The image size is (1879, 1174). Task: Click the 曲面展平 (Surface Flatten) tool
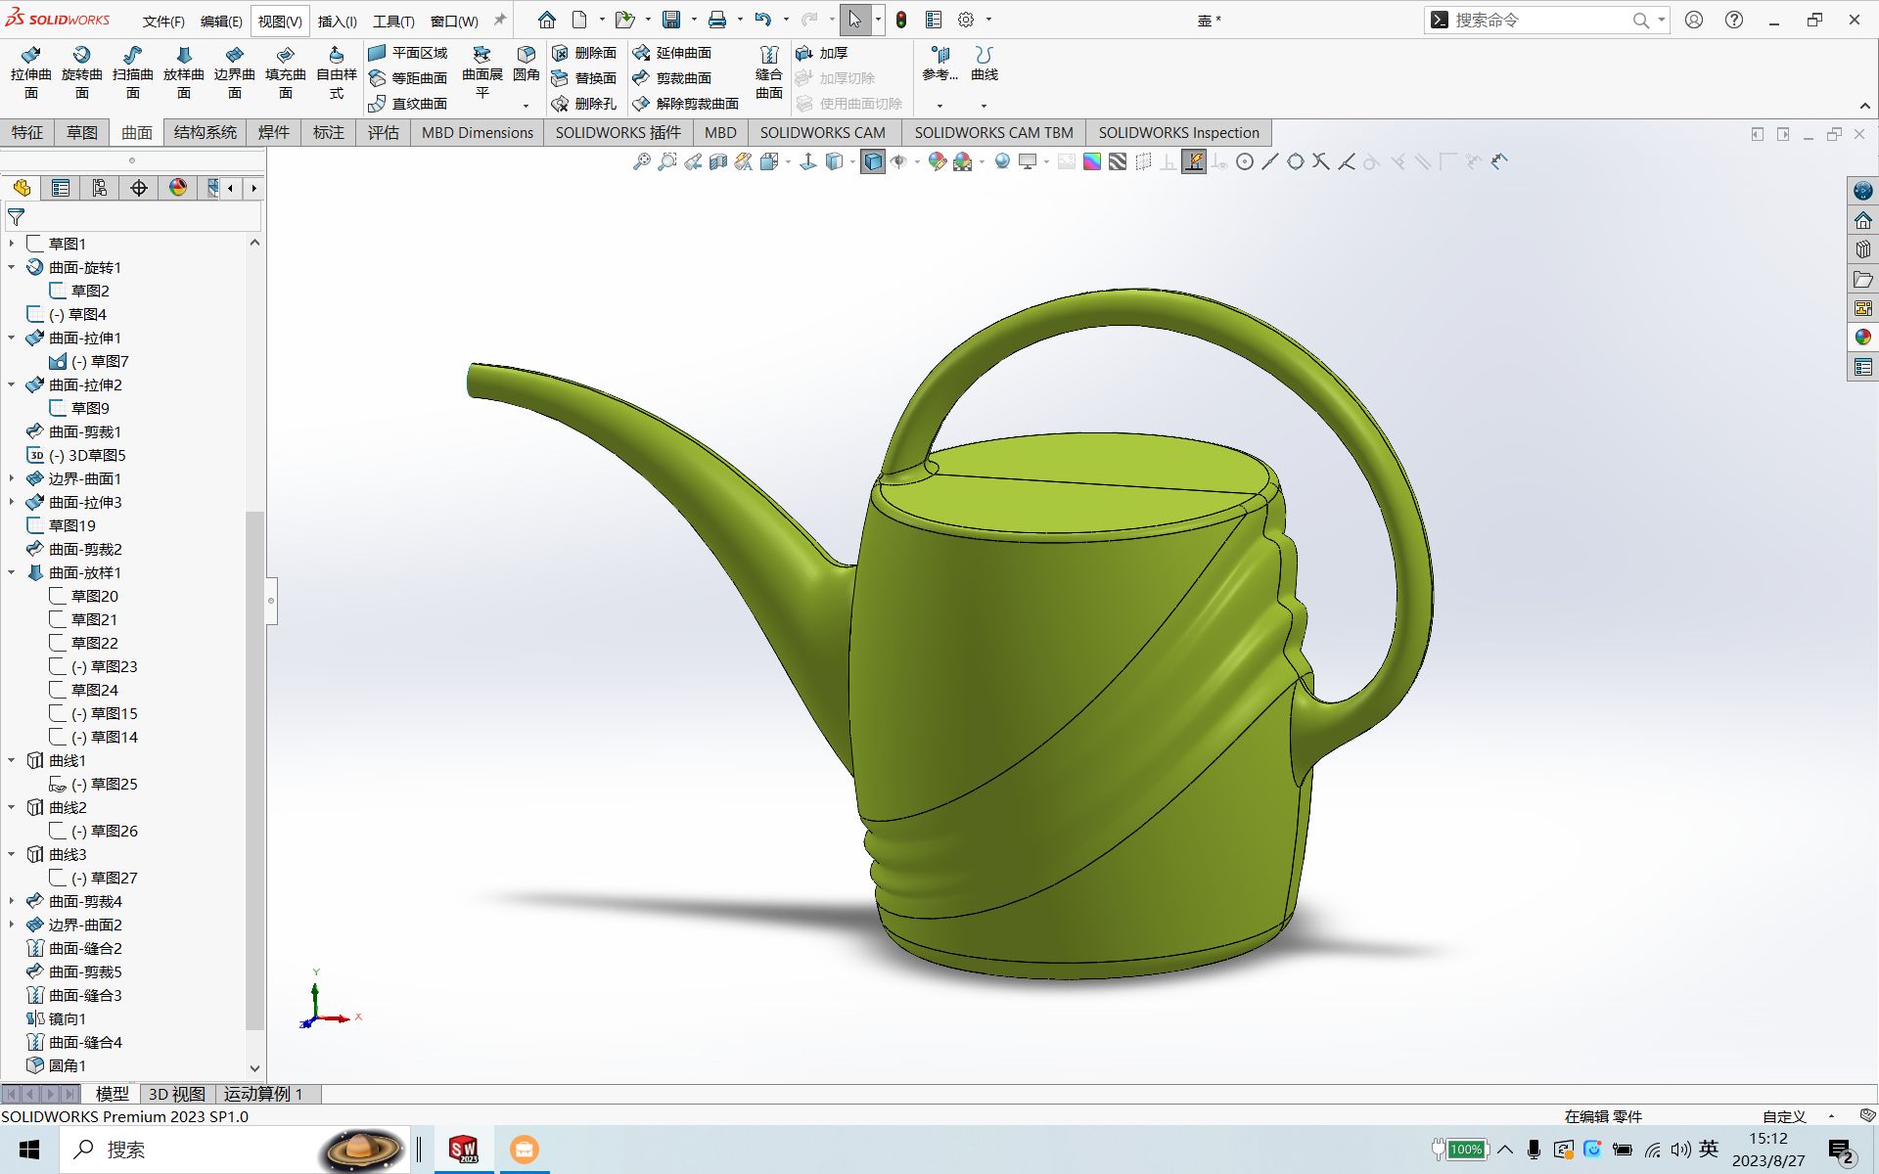click(x=481, y=72)
